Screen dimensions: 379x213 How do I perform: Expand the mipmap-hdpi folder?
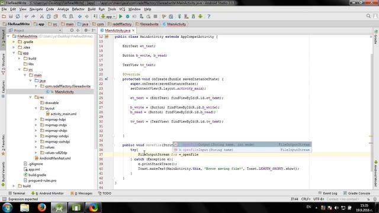coord(36,120)
